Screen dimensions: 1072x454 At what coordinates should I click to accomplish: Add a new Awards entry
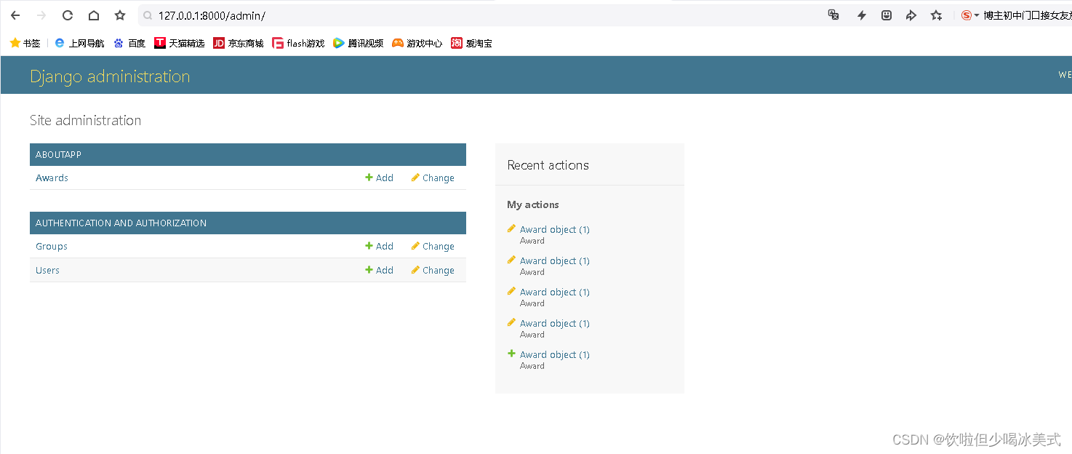point(379,178)
